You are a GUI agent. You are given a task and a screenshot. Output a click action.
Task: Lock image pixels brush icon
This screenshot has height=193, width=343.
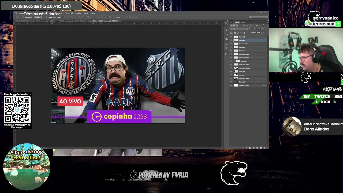click(238, 33)
